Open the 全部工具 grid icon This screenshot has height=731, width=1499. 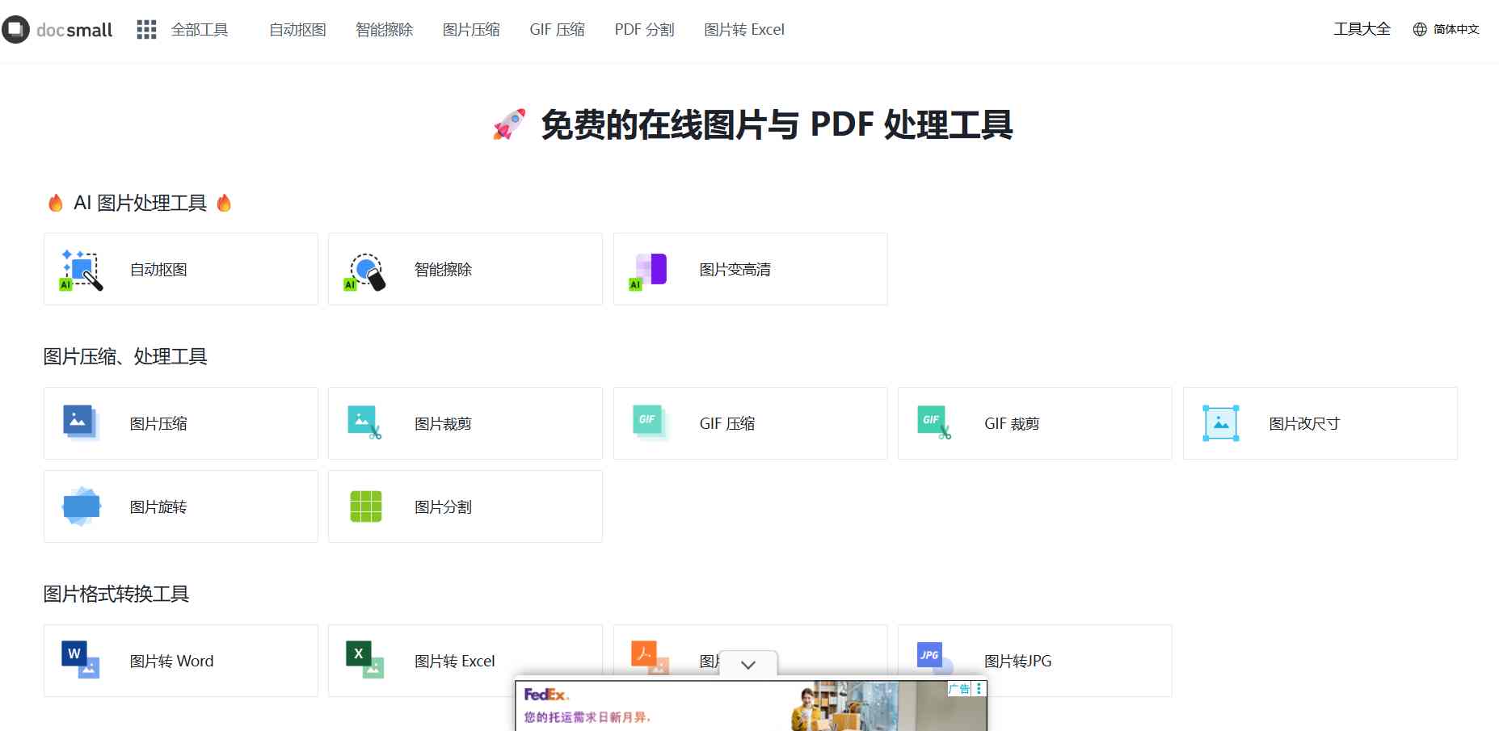146,30
